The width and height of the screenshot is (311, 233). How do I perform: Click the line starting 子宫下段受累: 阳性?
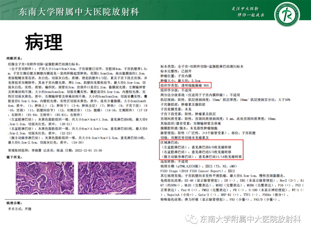188,114
